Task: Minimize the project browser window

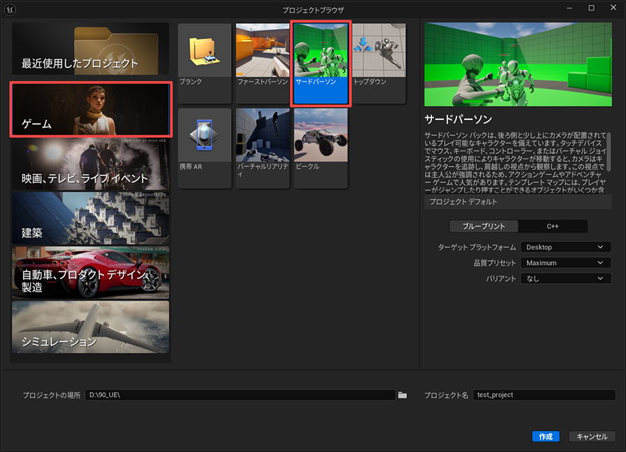Action: 569,8
